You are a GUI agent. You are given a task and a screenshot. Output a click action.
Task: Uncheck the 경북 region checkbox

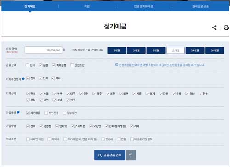pyautogui.click(x=41, y=100)
